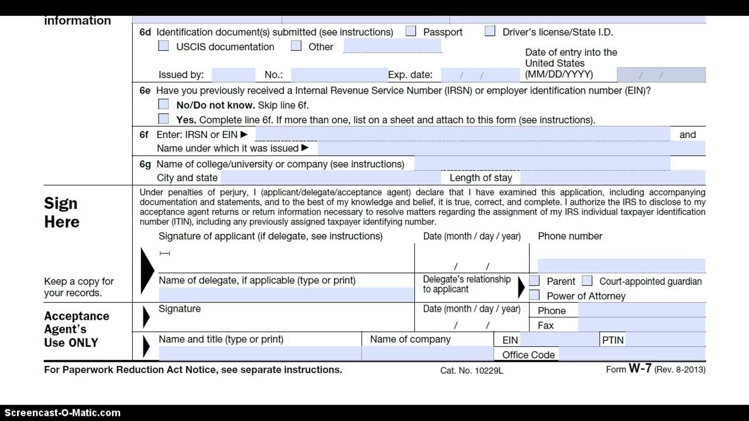Select the Court-appointed guardian checkbox
Screen dimensions: 749x421
[587, 281]
